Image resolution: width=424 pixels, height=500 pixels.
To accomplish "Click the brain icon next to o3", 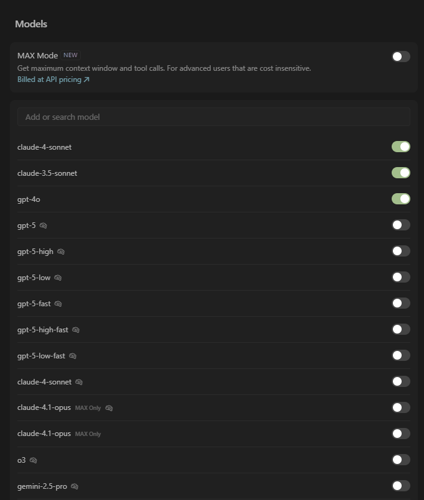I will coord(33,460).
